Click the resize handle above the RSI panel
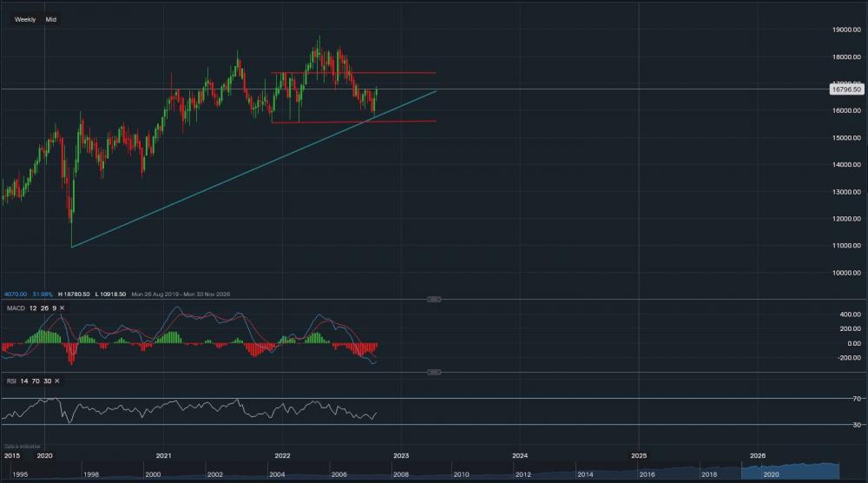 pos(435,372)
